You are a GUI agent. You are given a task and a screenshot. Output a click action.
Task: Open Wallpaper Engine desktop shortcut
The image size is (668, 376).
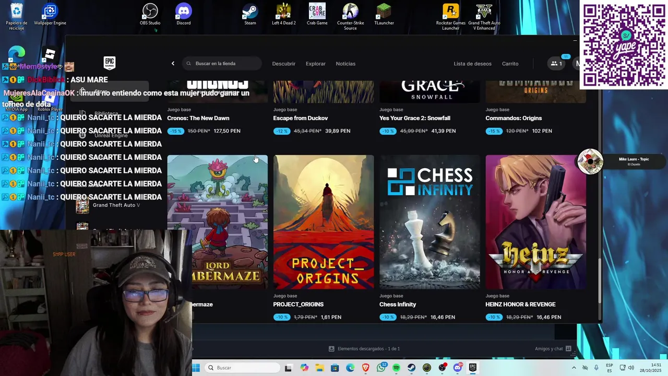[50, 15]
